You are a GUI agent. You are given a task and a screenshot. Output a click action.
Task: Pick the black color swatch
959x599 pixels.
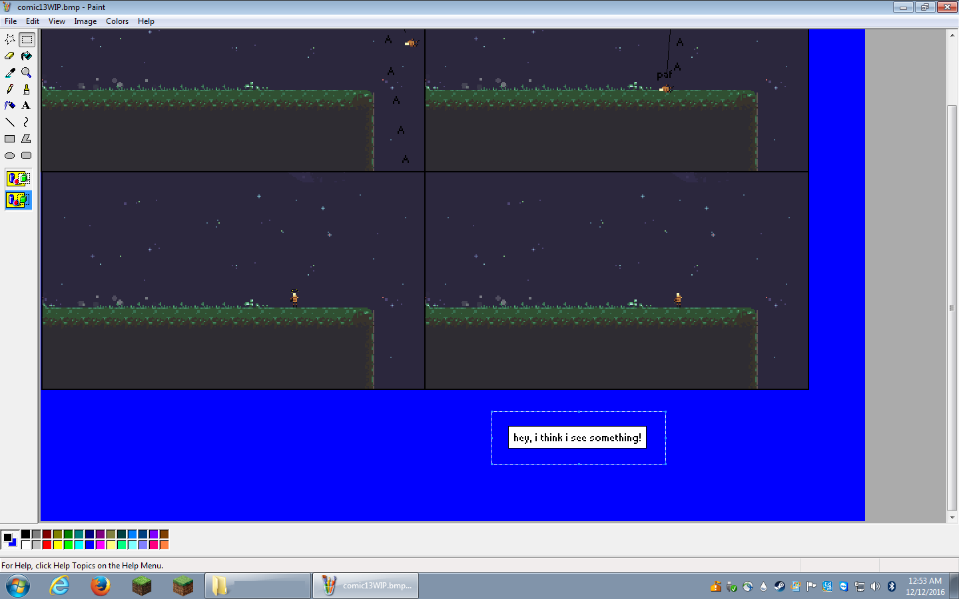25,534
